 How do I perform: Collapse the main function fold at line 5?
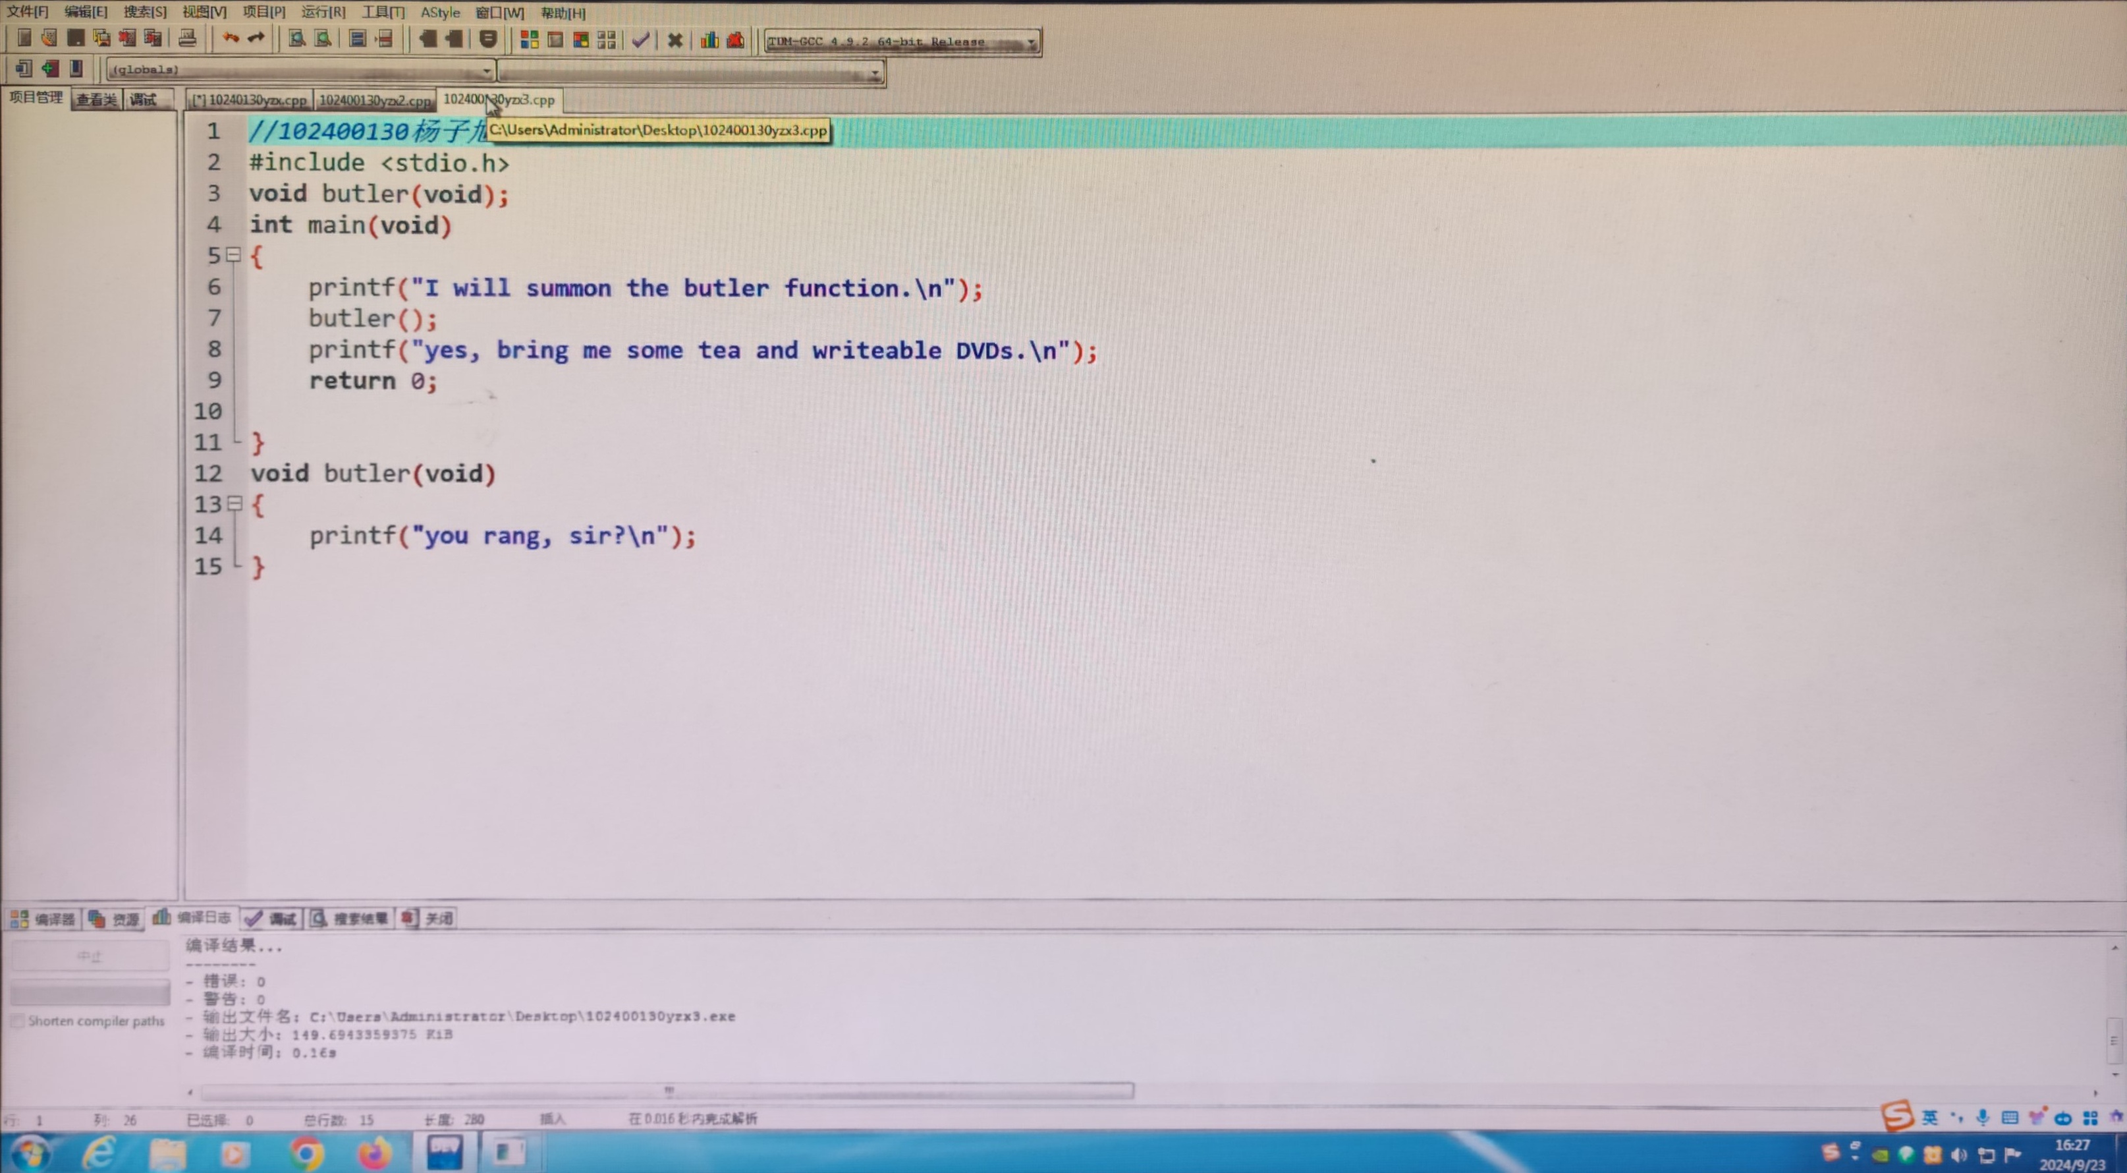pyautogui.click(x=234, y=255)
